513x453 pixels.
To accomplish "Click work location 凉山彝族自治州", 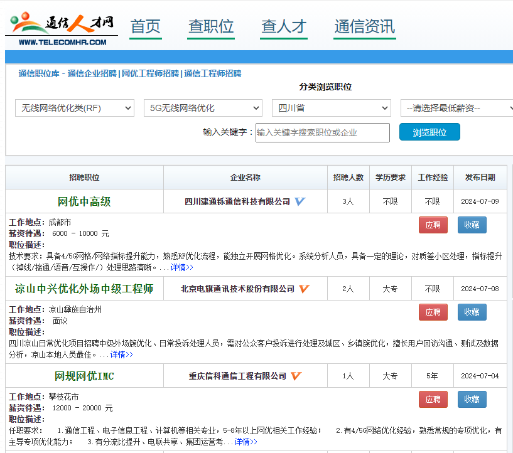I will point(75,309).
